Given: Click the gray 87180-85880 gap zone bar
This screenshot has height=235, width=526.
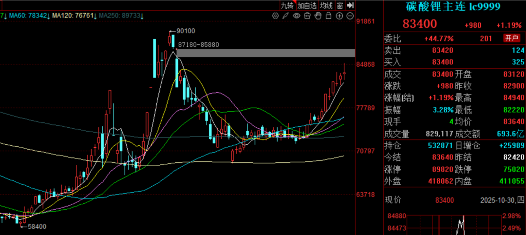Looking at the screenshot, I should click(x=265, y=53).
